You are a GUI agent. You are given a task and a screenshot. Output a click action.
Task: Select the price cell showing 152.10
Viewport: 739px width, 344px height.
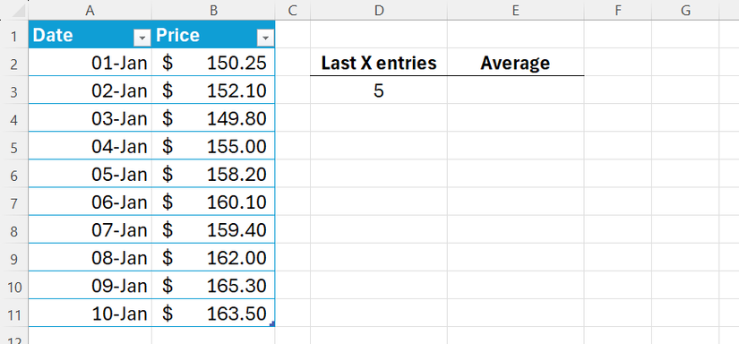[213, 90]
